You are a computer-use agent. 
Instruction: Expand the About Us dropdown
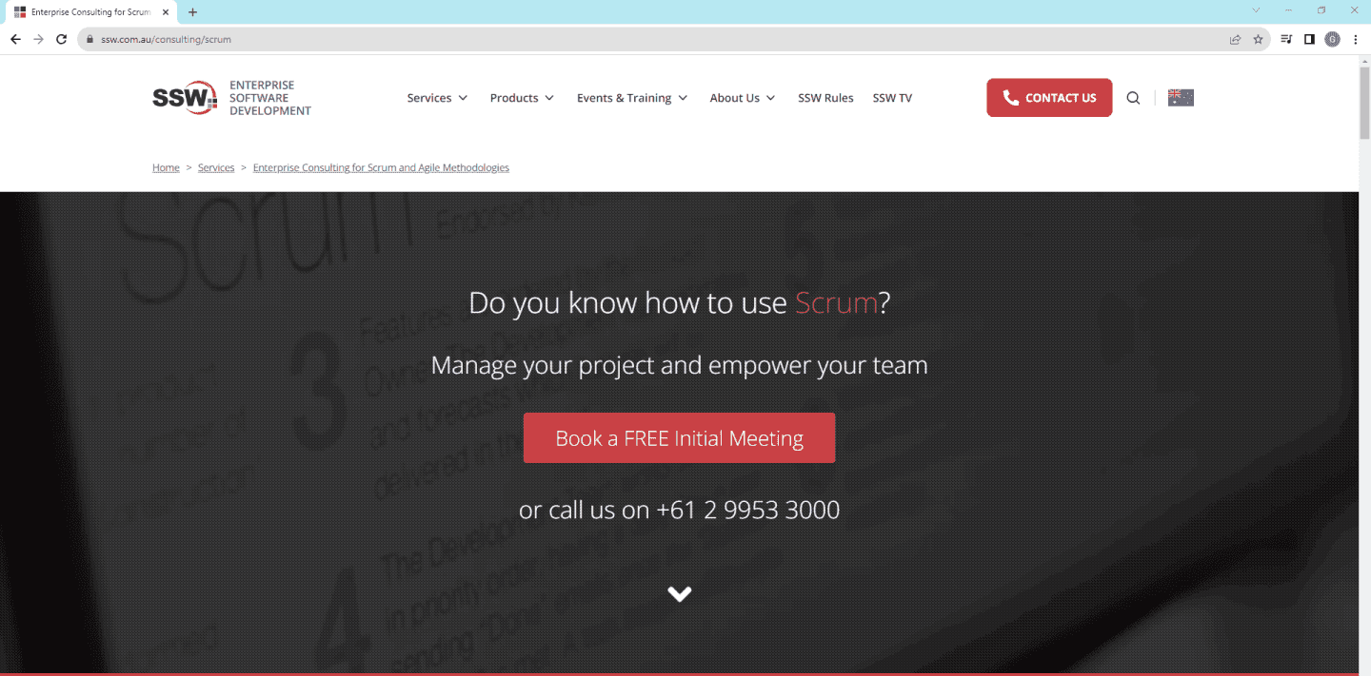pyautogui.click(x=743, y=98)
